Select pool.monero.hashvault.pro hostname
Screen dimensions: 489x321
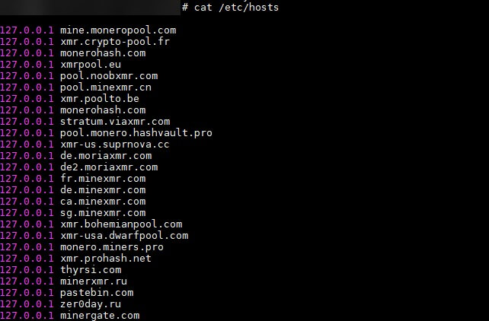coord(136,133)
